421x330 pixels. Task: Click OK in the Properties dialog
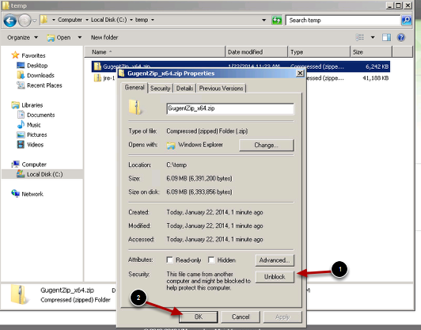198,317
